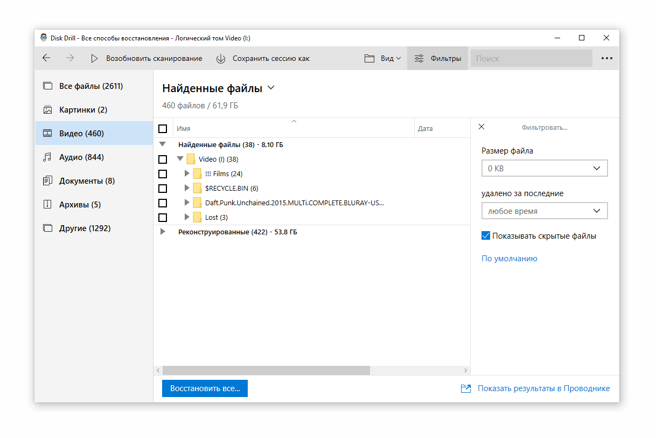Click the resume scanning play icon
656x438 pixels.
click(x=94, y=58)
